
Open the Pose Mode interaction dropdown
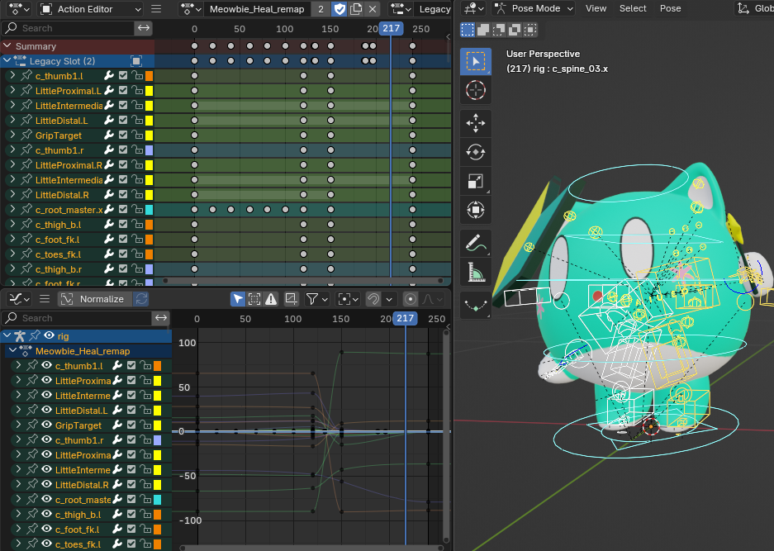pyautogui.click(x=534, y=8)
